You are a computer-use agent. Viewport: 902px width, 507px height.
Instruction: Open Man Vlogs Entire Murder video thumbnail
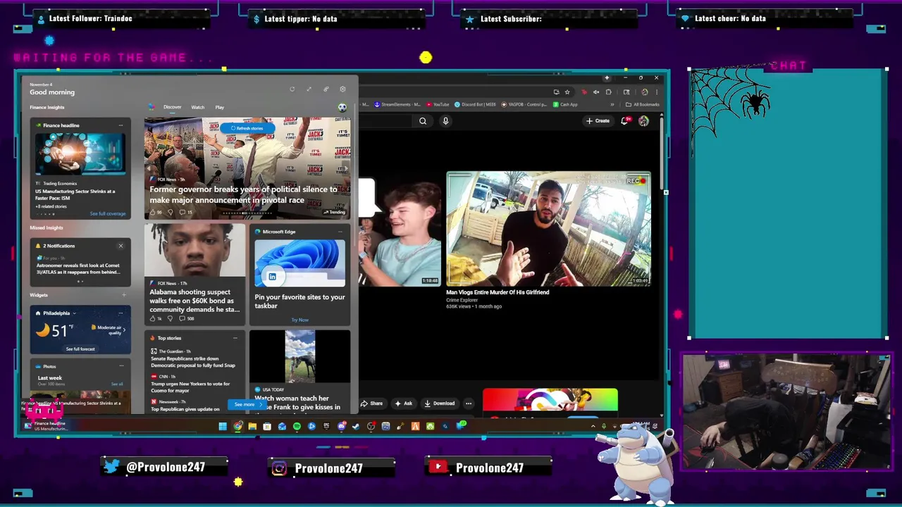548,229
